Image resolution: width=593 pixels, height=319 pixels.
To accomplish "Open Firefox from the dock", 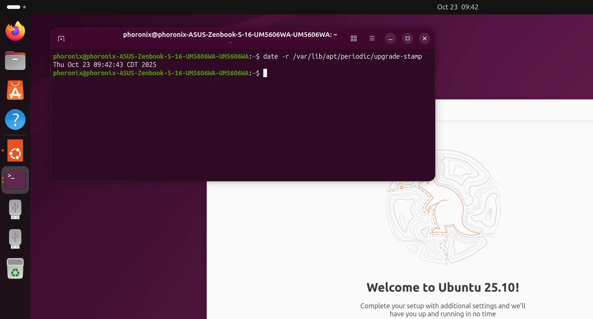I will click(x=15, y=31).
